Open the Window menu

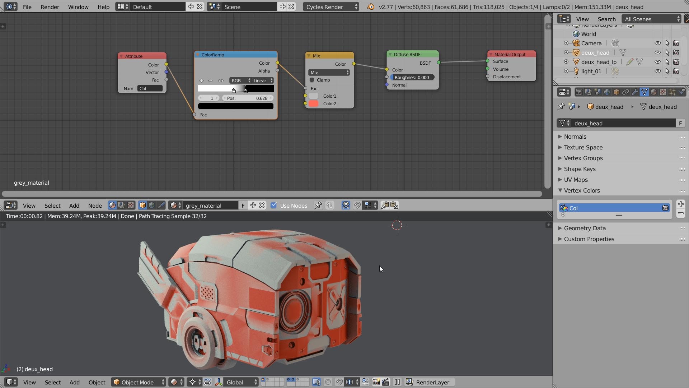click(x=78, y=7)
